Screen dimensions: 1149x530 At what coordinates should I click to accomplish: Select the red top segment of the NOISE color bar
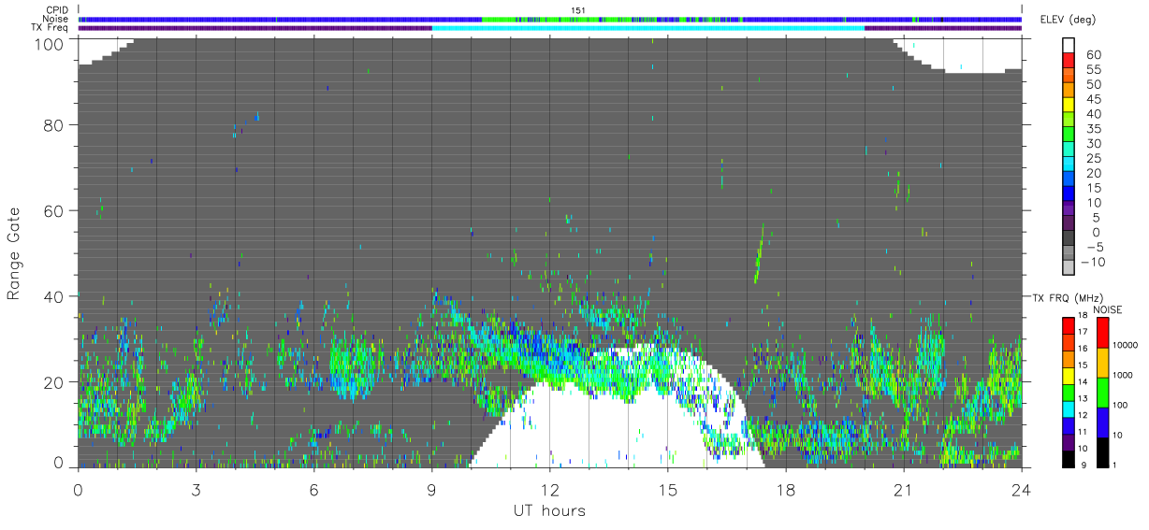(x=1103, y=333)
